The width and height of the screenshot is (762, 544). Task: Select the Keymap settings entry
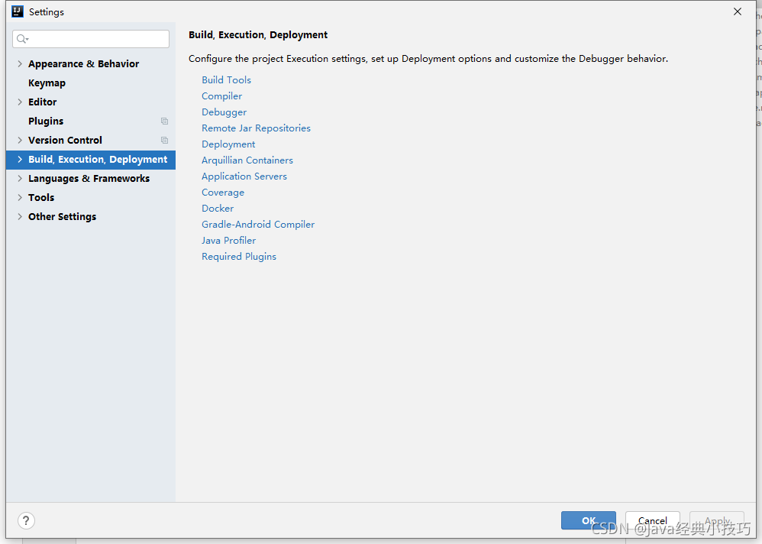click(47, 83)
